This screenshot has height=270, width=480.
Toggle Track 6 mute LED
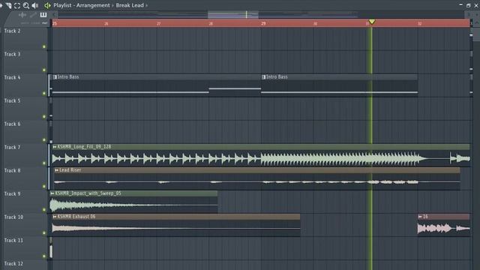pos(43,140)
